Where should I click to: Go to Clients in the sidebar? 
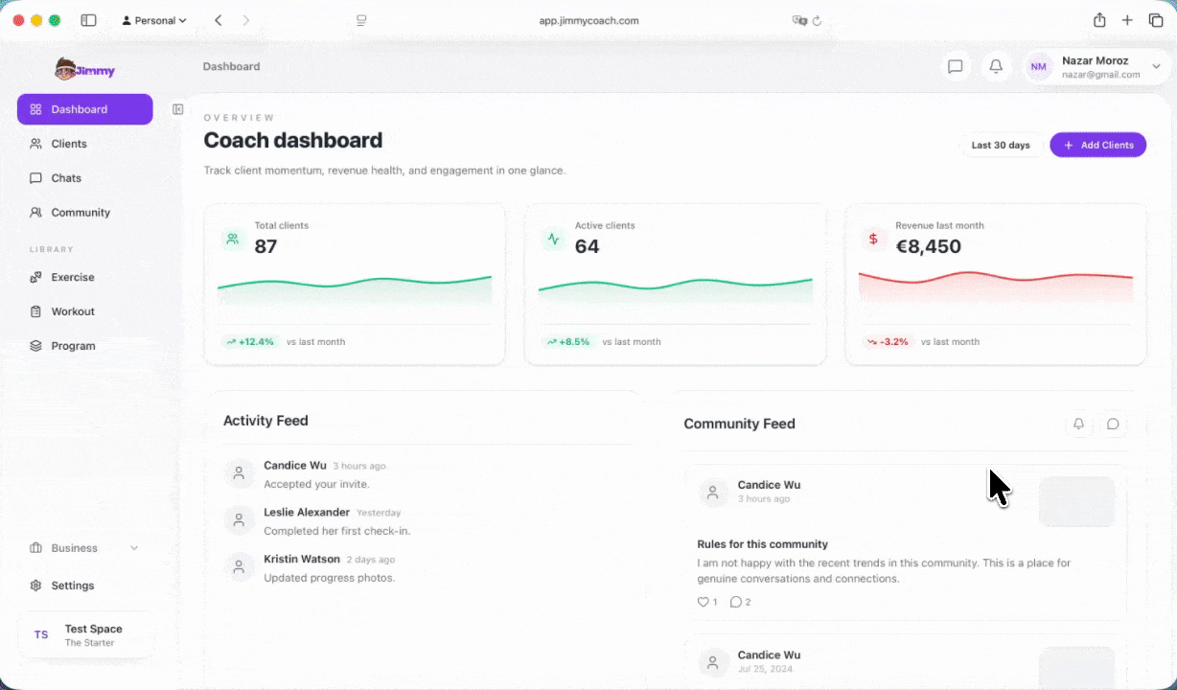pos(69,144)
